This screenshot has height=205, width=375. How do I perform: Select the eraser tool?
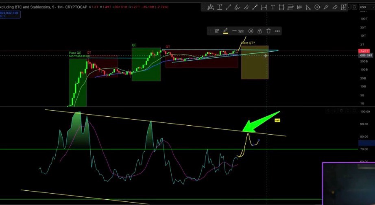click(335, 7)
